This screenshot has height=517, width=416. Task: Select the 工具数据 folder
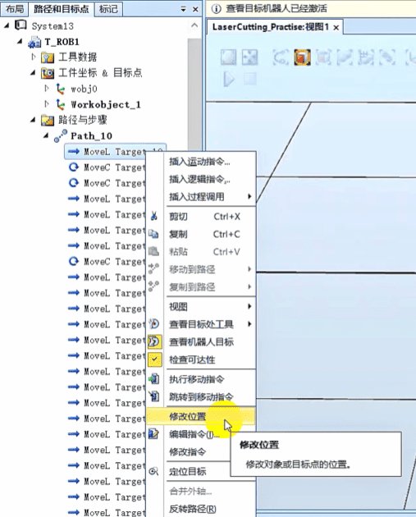click(77, 57)
